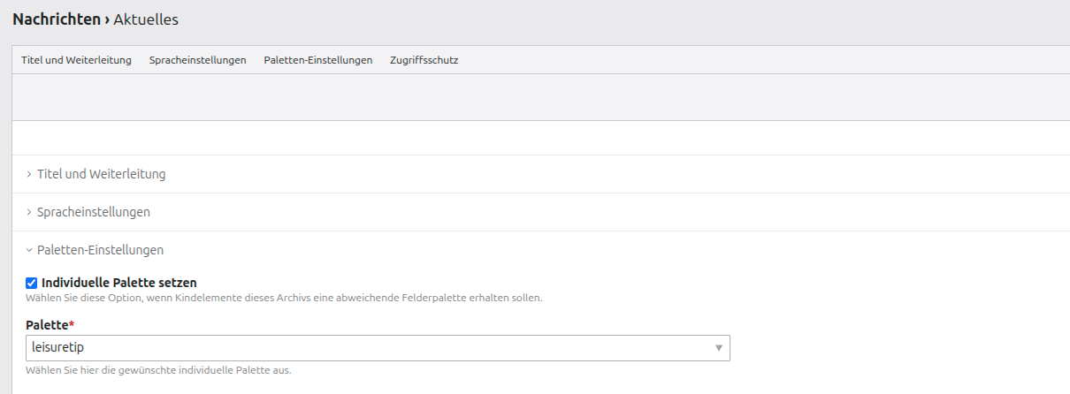The width and height of the screenshot is (1070, 394).
Task: Open the Palette dropdown showing leisuretip
Action: coord(371,348)
